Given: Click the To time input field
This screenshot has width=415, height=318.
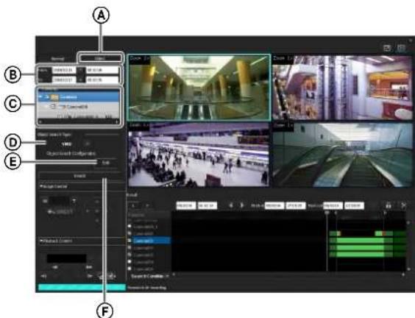Looking at the screenshot, I should 102,79.
